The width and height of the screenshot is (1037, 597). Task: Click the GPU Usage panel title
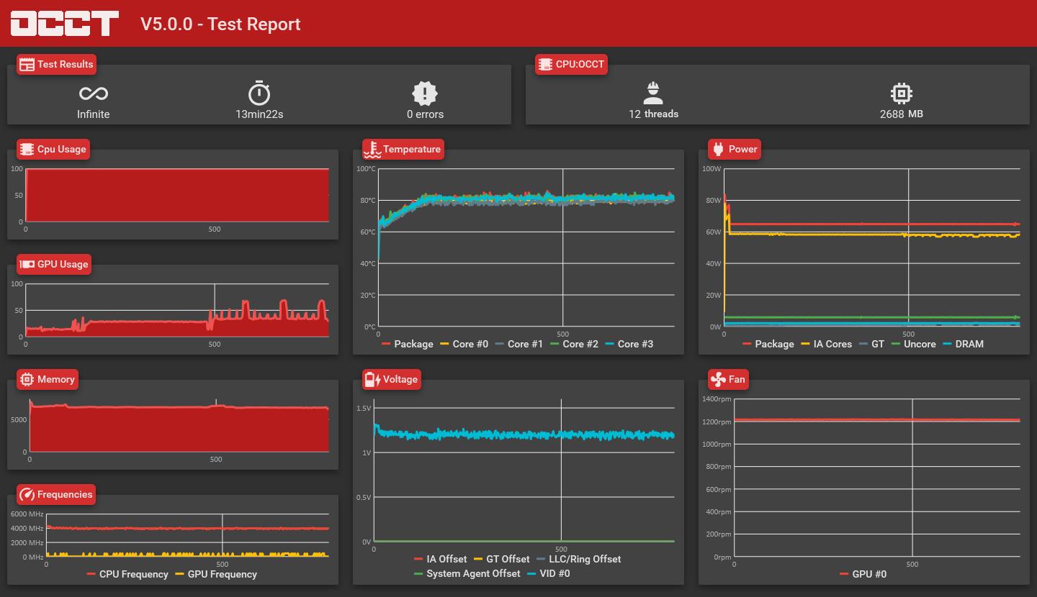[63, 265]
